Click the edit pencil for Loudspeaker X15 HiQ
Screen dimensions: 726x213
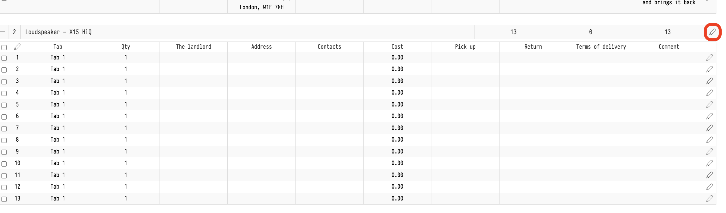tap(712, 32)
